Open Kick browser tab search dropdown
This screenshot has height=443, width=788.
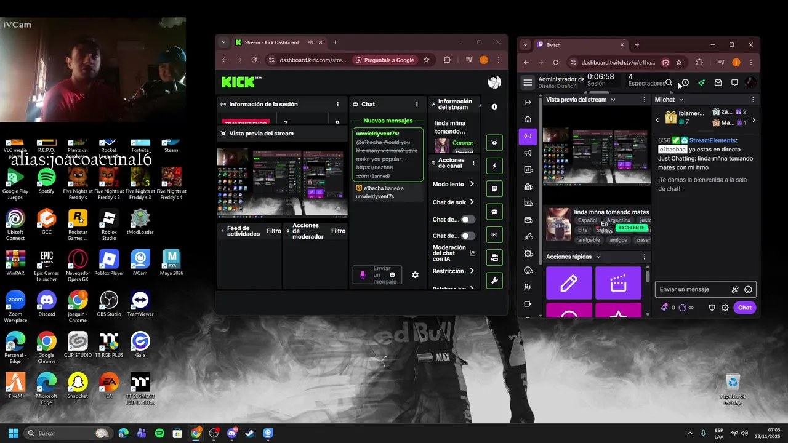coord(223,42)
